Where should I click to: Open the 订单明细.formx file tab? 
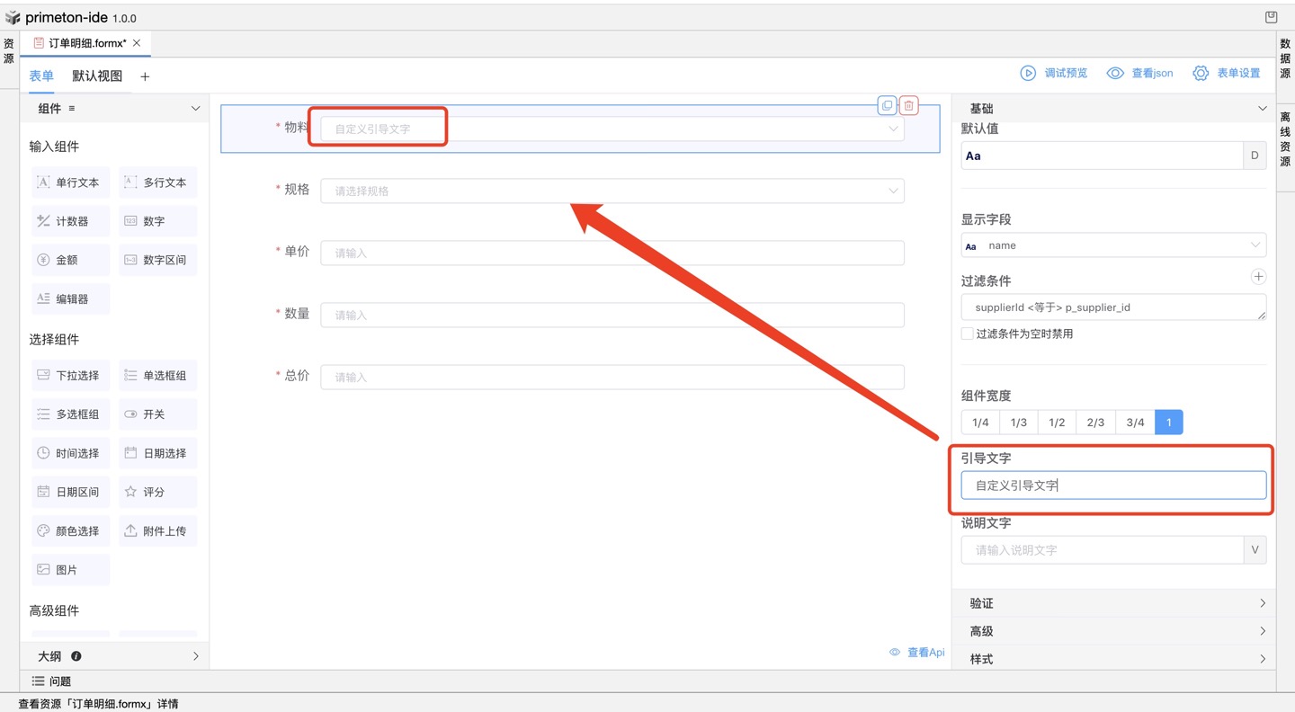coord(86,43)
